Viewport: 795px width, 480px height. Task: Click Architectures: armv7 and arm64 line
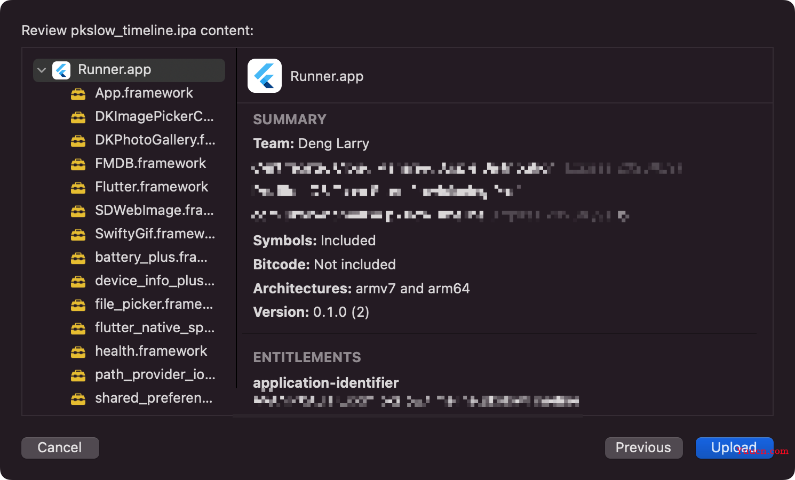click(x=361, y=289)
